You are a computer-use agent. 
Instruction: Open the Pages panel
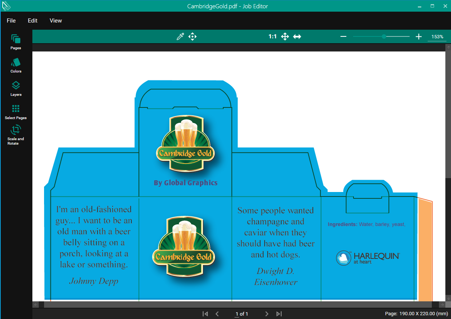pyautogui.click(x=16, y=42)
